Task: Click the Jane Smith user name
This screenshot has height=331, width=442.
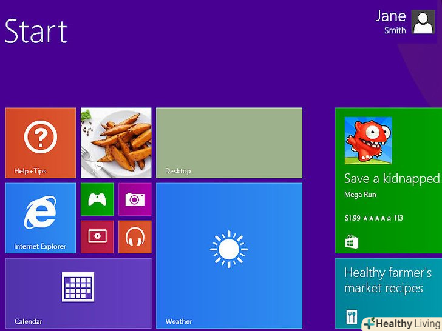Action: [x=391, y=22]
